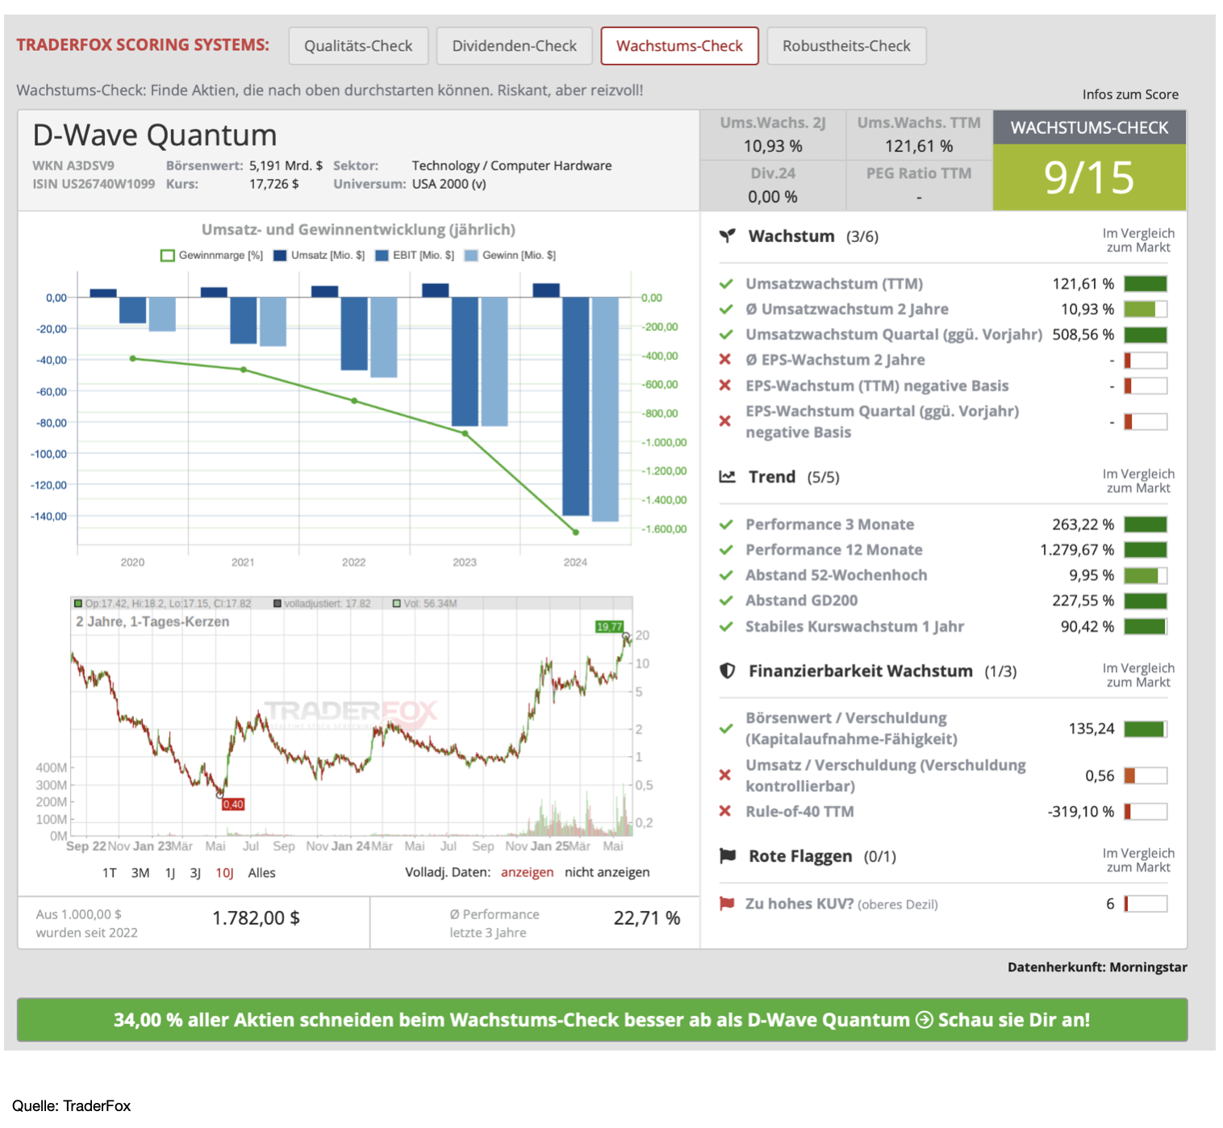Click the checkmark beside Abstand 52-Wochenhoch

coord(726,575)
